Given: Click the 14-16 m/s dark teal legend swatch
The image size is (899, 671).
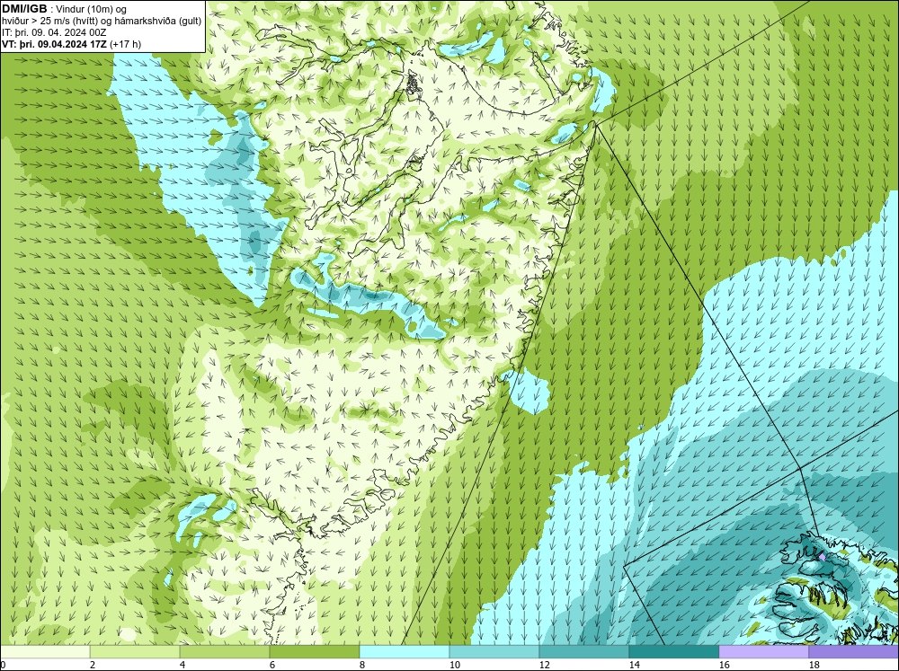Looking at the screenshot, I should coord(673,651).
